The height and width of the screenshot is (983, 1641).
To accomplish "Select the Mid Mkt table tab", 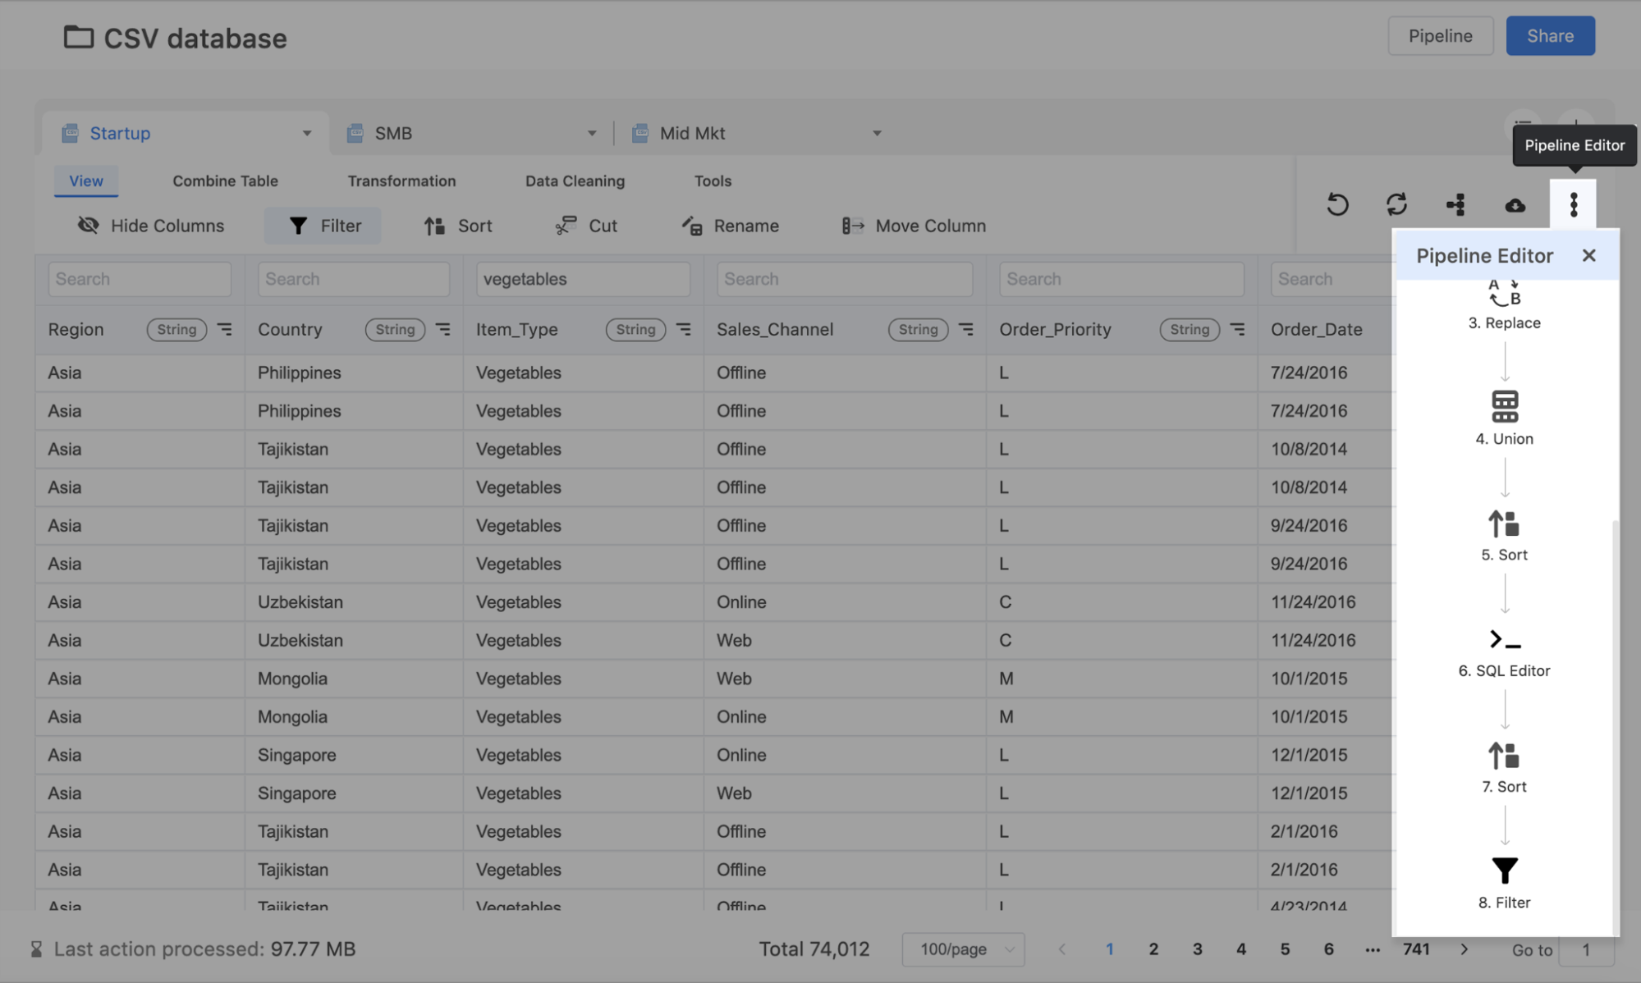I will tap(756, 133).
